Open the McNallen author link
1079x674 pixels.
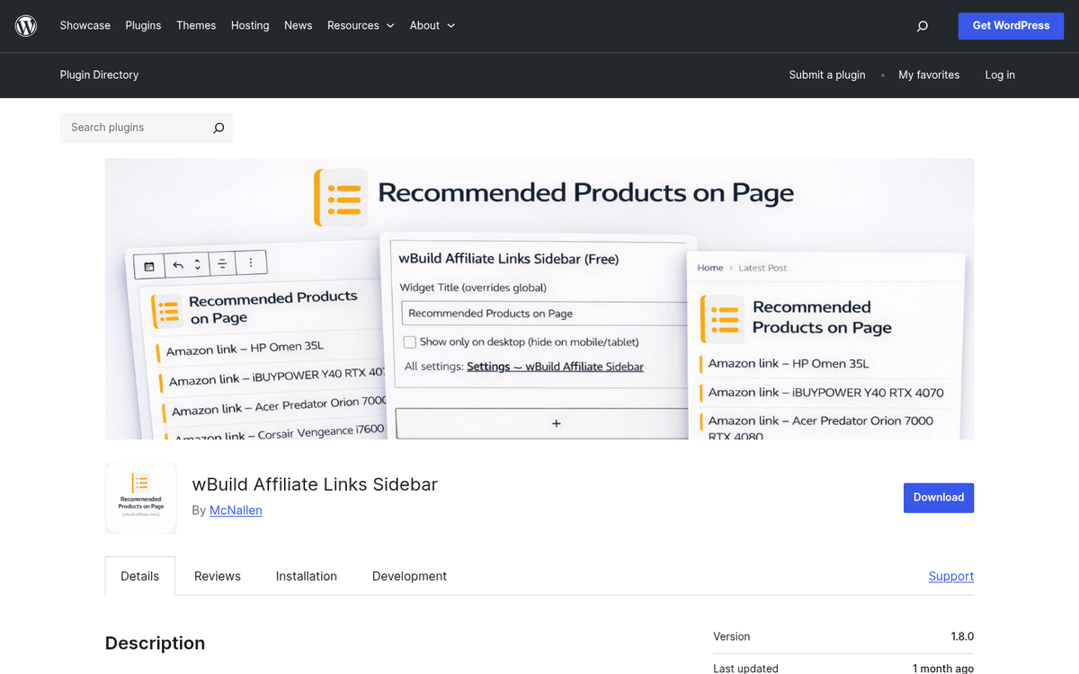pyautogui.click(x=236, y=510)
